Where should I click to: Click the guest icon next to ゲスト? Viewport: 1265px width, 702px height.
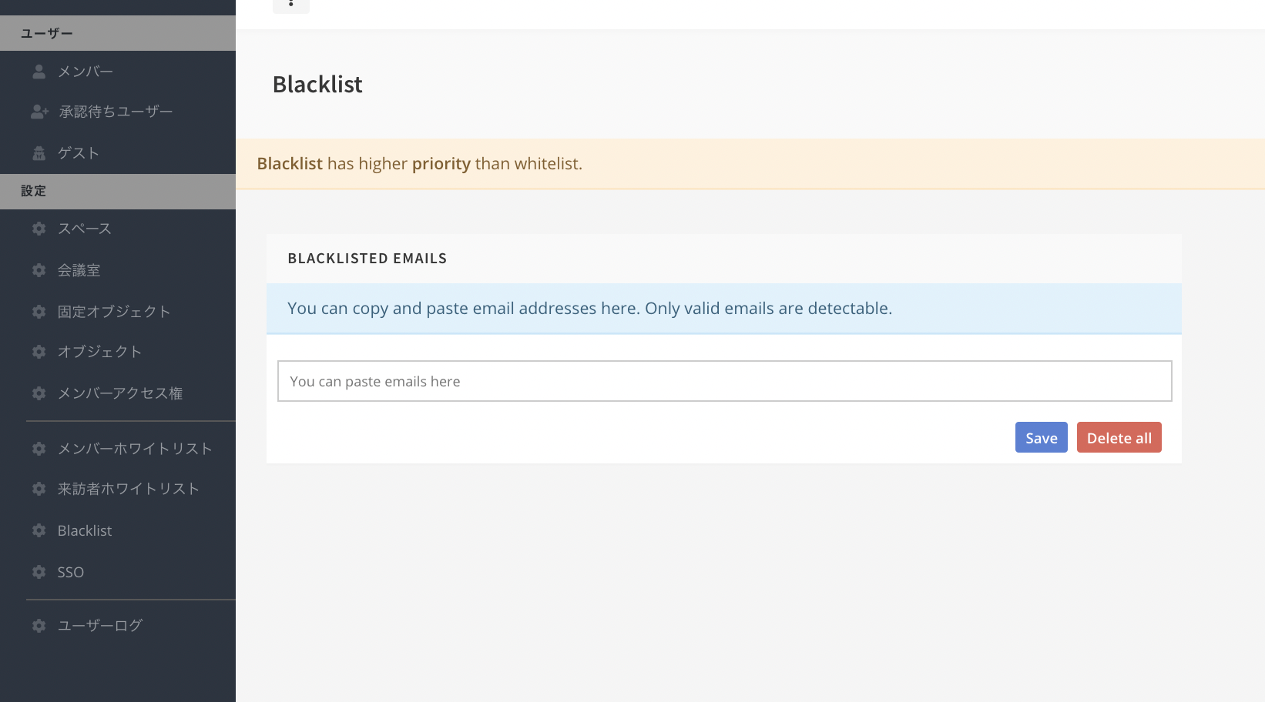(x=39, y=153)
